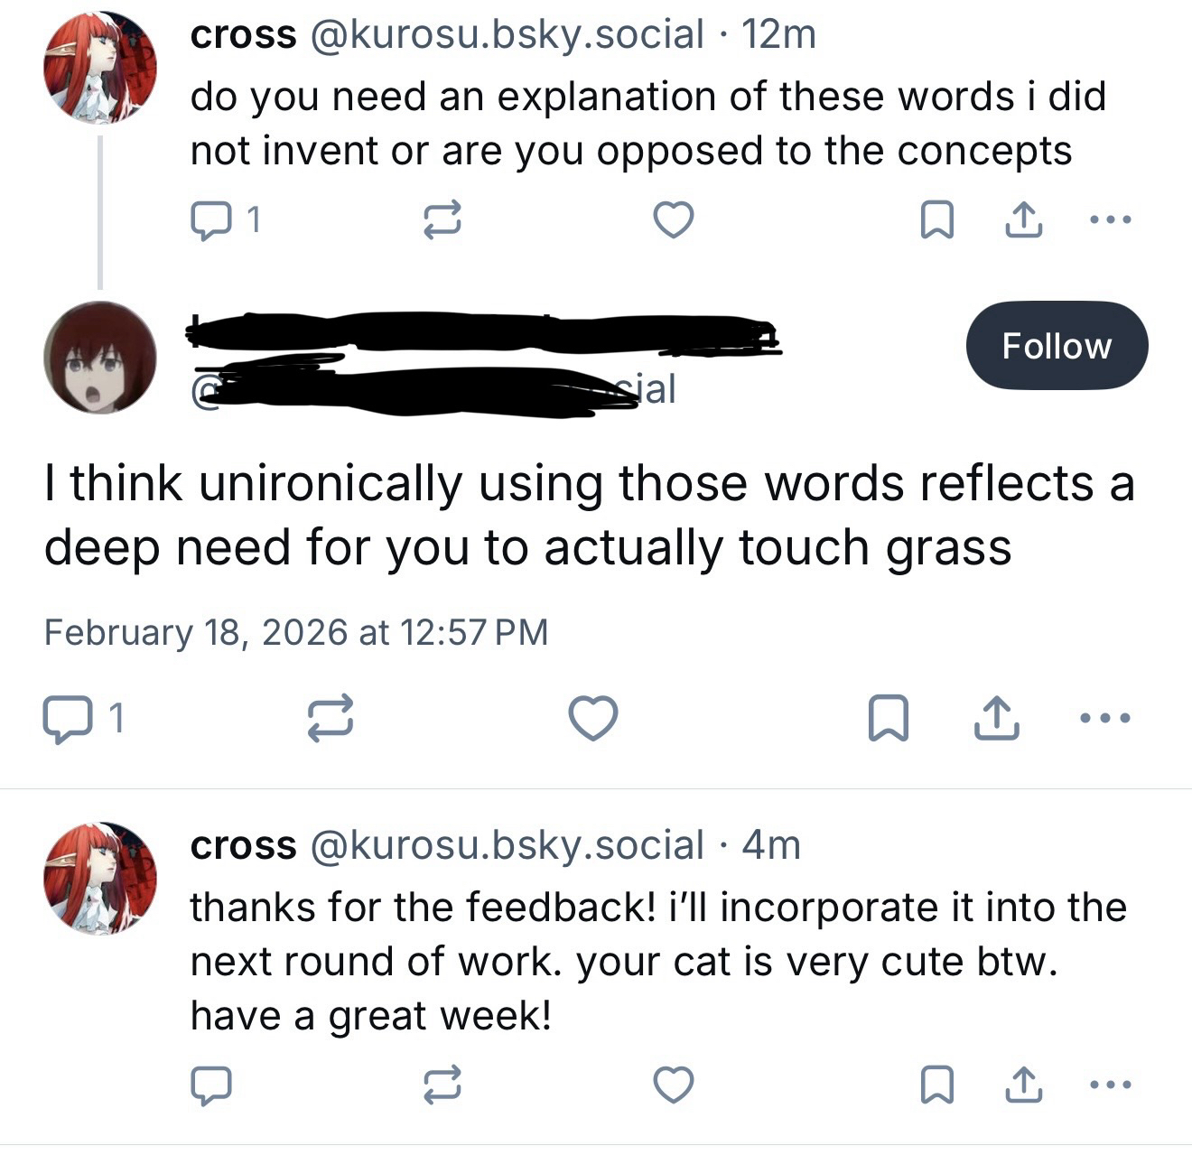Screen dimensions: 1192x1155
Task: Open @kurosu.bsky.social handle on 12m post
Action: click(x=507, y=35)
